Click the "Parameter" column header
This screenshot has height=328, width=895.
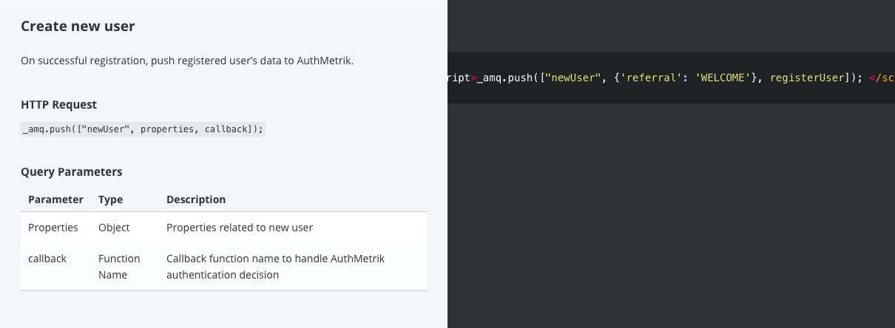pyautogui.click(x=55, y=199)
